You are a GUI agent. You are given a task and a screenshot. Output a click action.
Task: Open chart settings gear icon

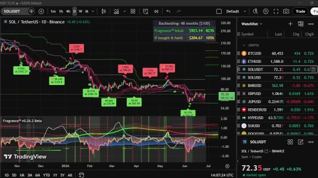coord(266,11)
